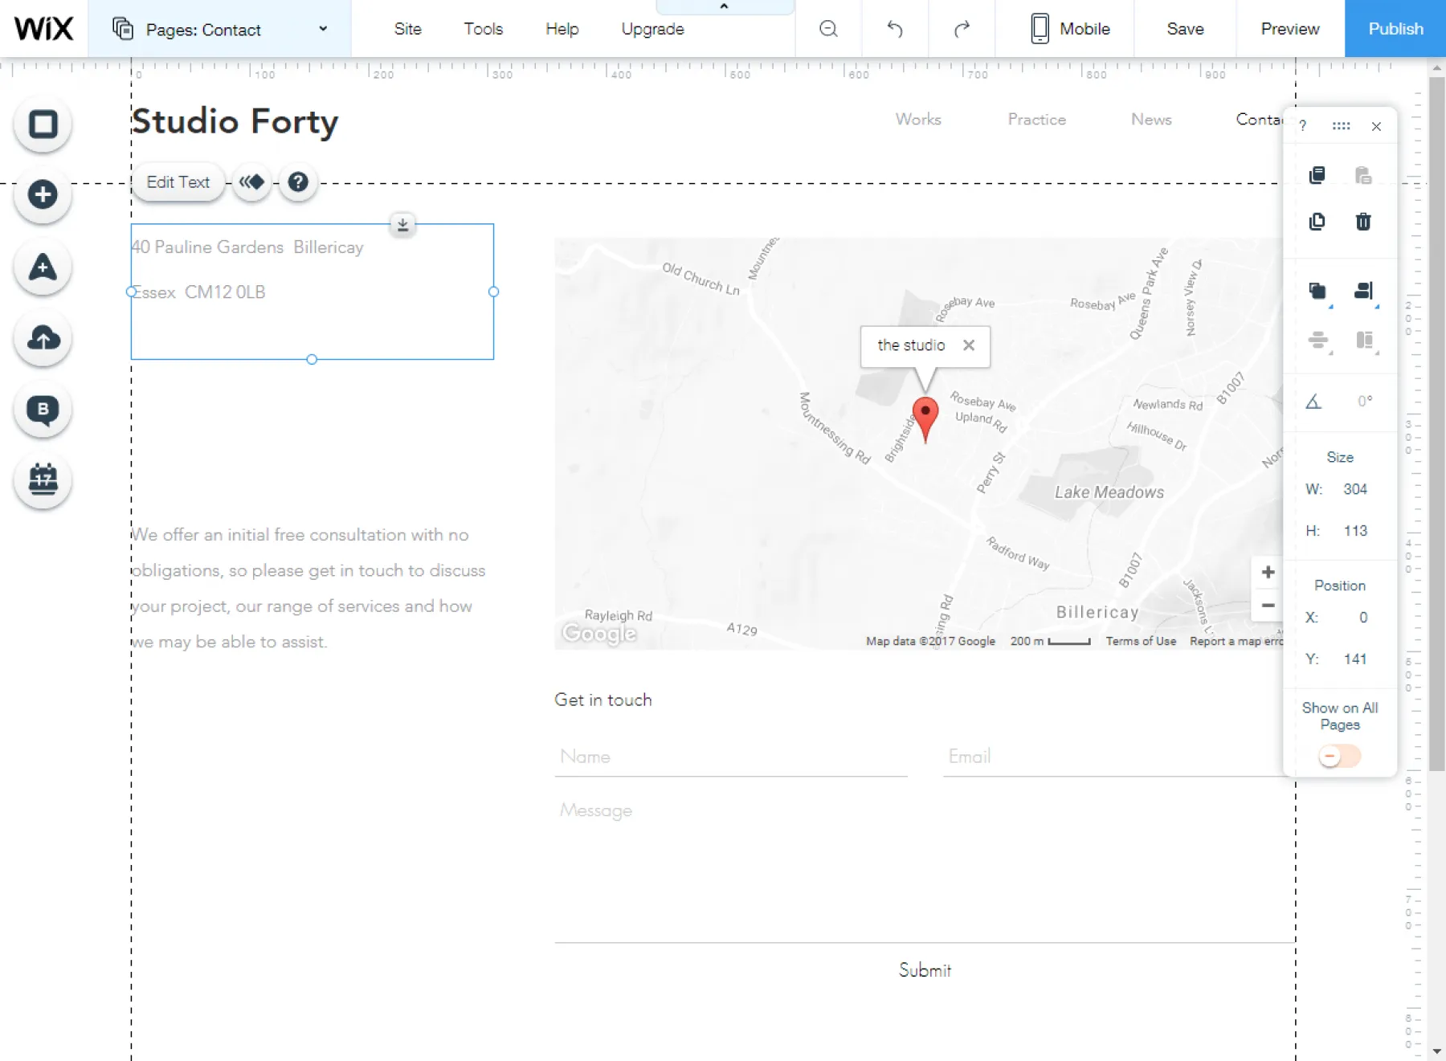Screen dimensions: 1446x1061
Task: Click the Name input field
Action: tap(730, 757)
